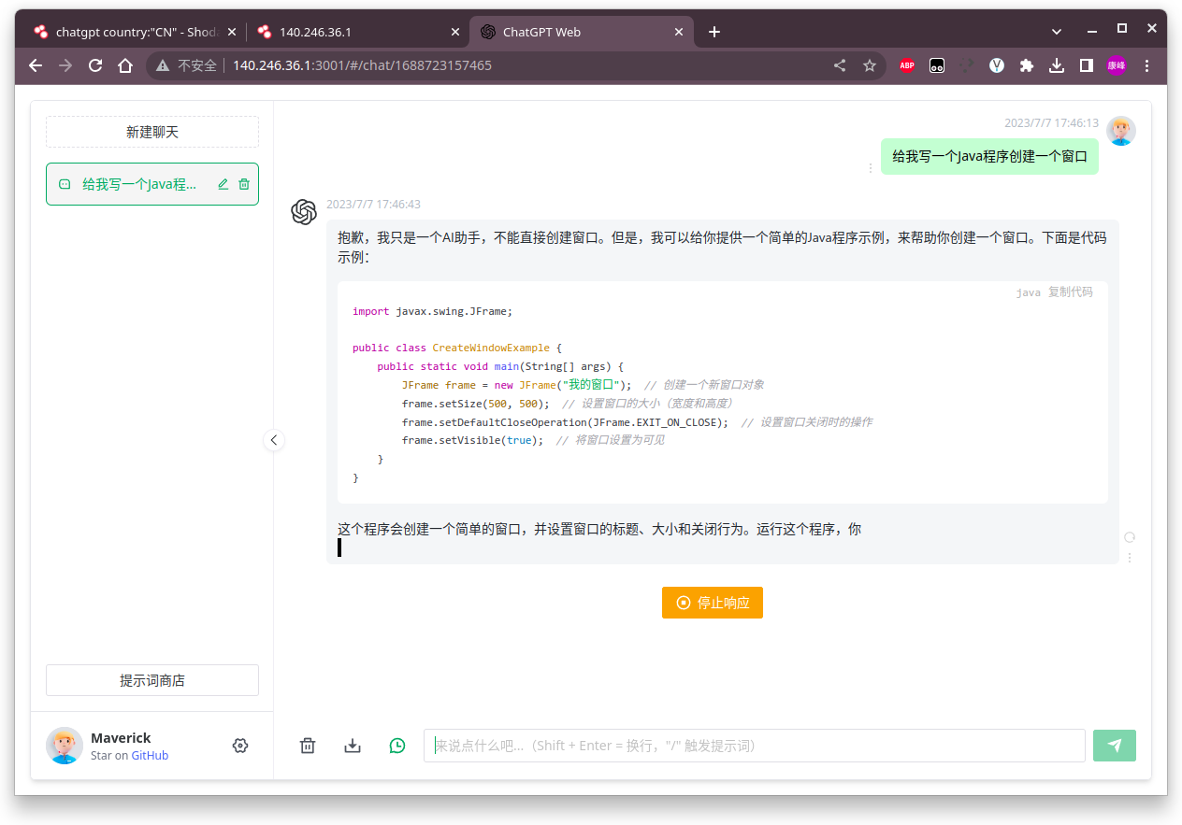Click the send paper plane button
Screen dimensions: 1182x825
[x=1115, y=746]
